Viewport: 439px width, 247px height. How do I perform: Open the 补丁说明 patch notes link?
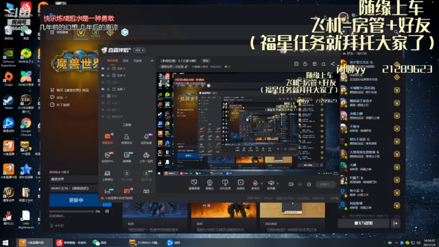pyautogui.click(x=60, y=105)
